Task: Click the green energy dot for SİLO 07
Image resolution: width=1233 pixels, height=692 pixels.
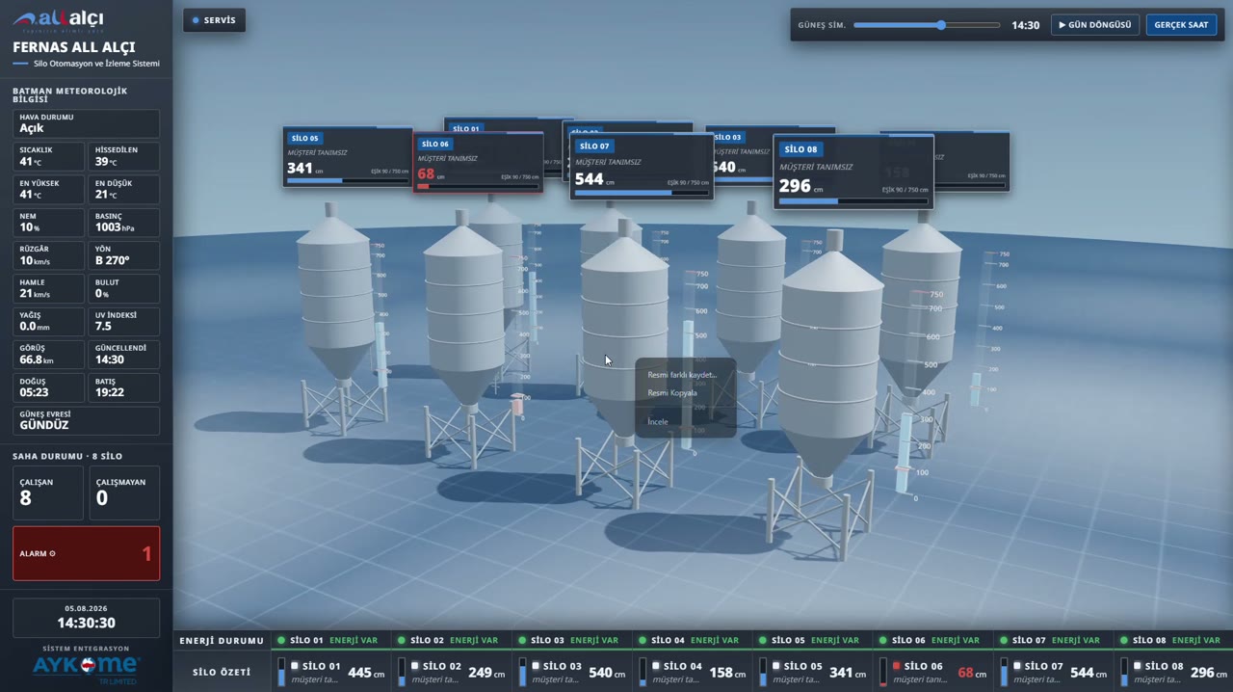Action: pos(1004,640)
